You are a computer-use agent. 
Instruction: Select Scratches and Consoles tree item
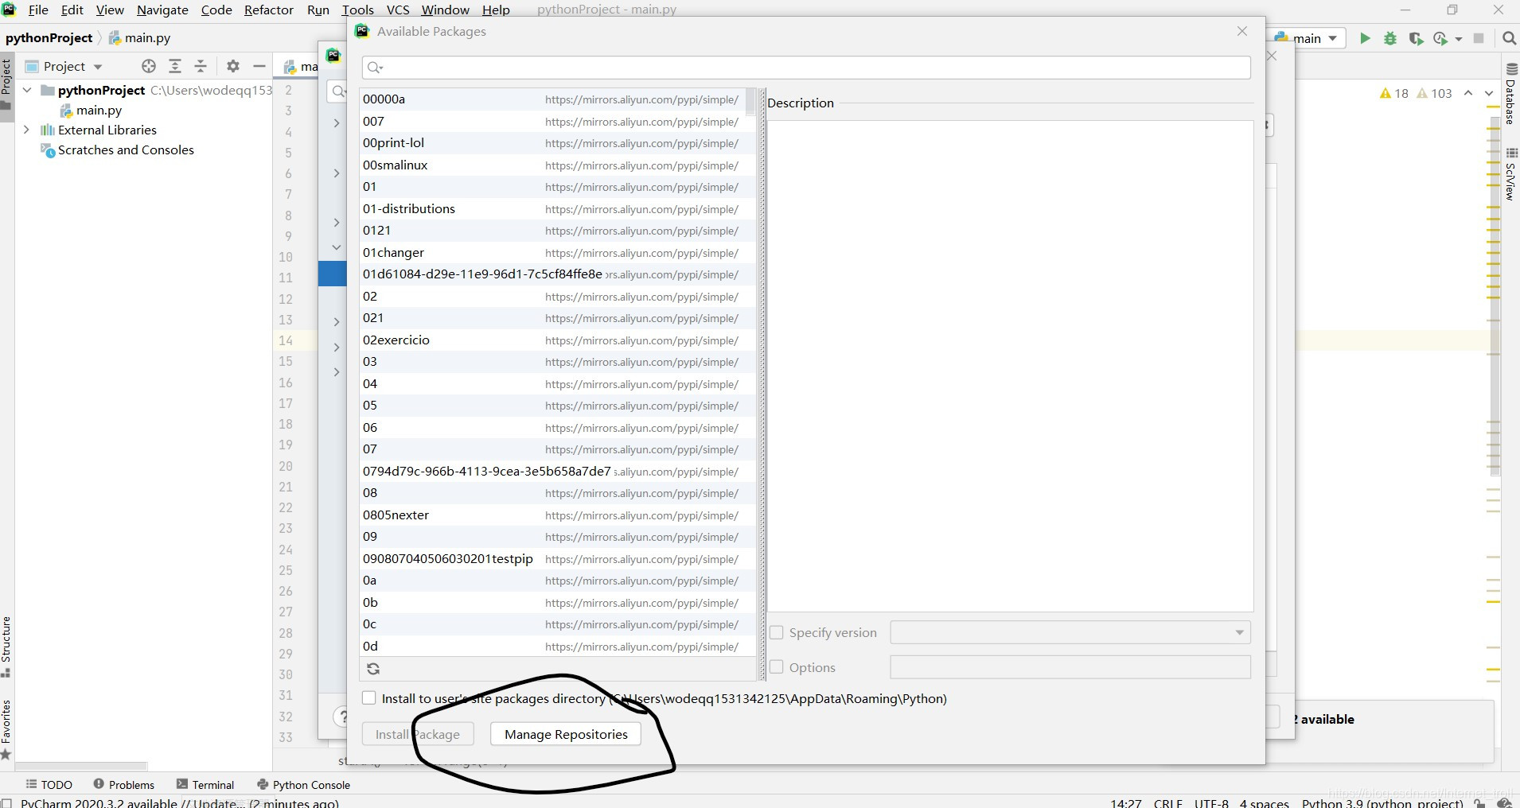[117, 150]
